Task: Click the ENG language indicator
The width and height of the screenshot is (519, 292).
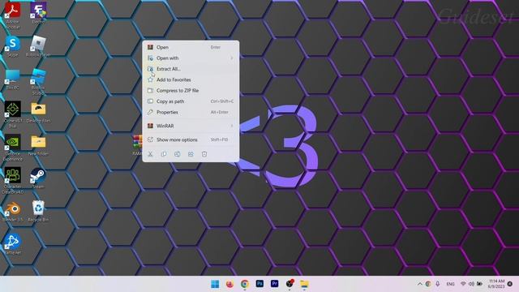Action: (450, 284)
